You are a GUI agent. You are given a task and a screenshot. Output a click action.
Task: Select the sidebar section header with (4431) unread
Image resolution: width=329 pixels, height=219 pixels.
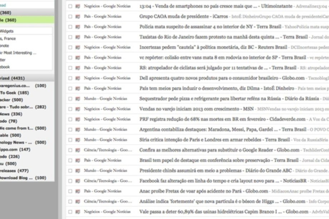27,78
